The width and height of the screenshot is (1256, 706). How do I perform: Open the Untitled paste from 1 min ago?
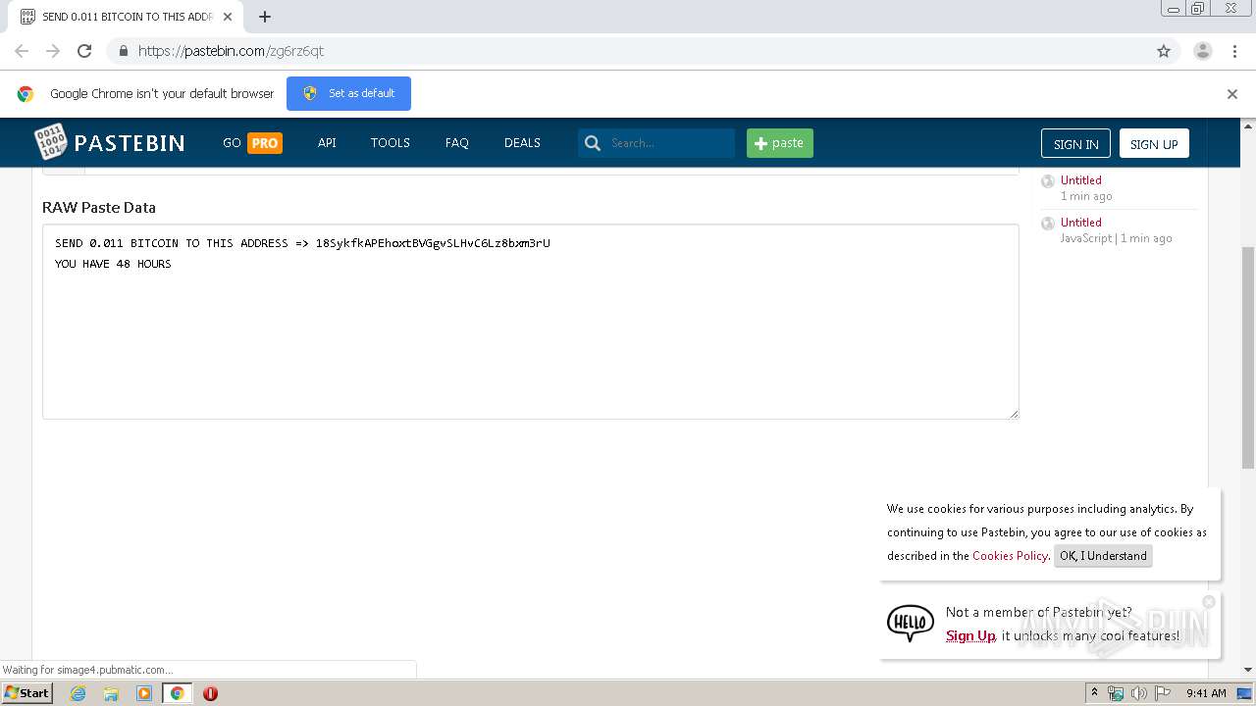click(x=1080, y=180)
